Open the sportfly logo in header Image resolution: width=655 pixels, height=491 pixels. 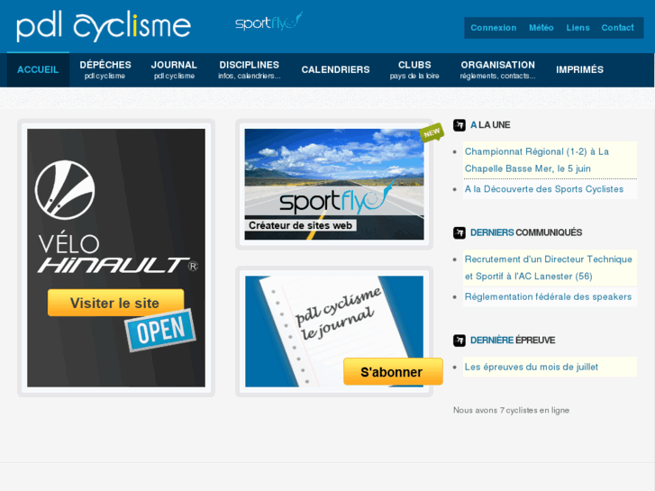tap(269, 22)
